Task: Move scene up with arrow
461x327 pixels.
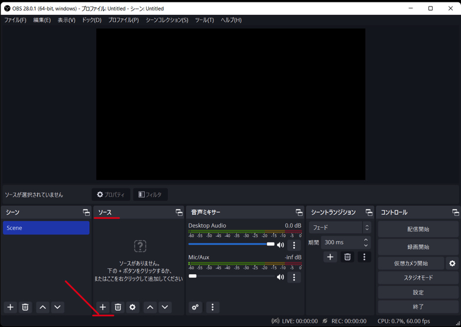Action: [43, 307]
